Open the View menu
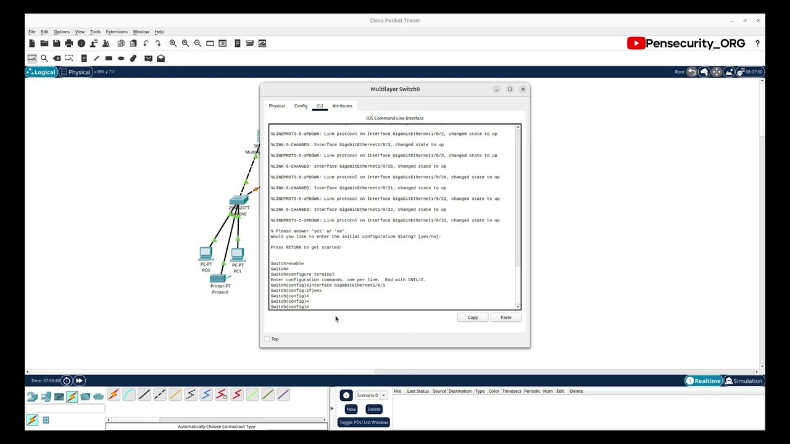The image size is (790, 444). pos(80,31)
